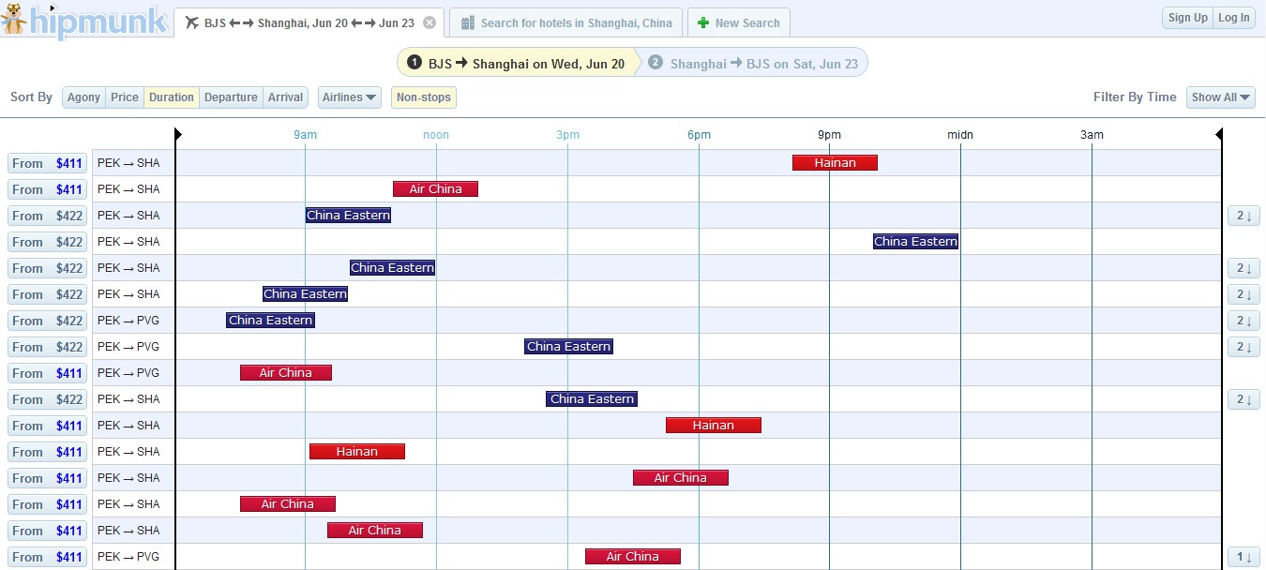Image resolution: width=1266 pixels, height=570 pixels.
Task: Open the Airlines dropdown
Action: point(350,97)
